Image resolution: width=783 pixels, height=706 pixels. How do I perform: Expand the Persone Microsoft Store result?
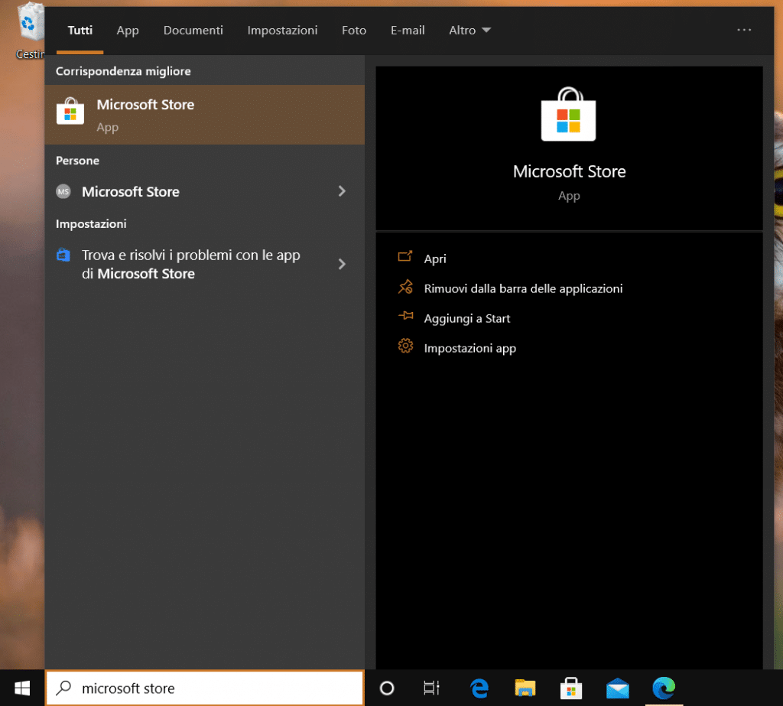[342, 191]
